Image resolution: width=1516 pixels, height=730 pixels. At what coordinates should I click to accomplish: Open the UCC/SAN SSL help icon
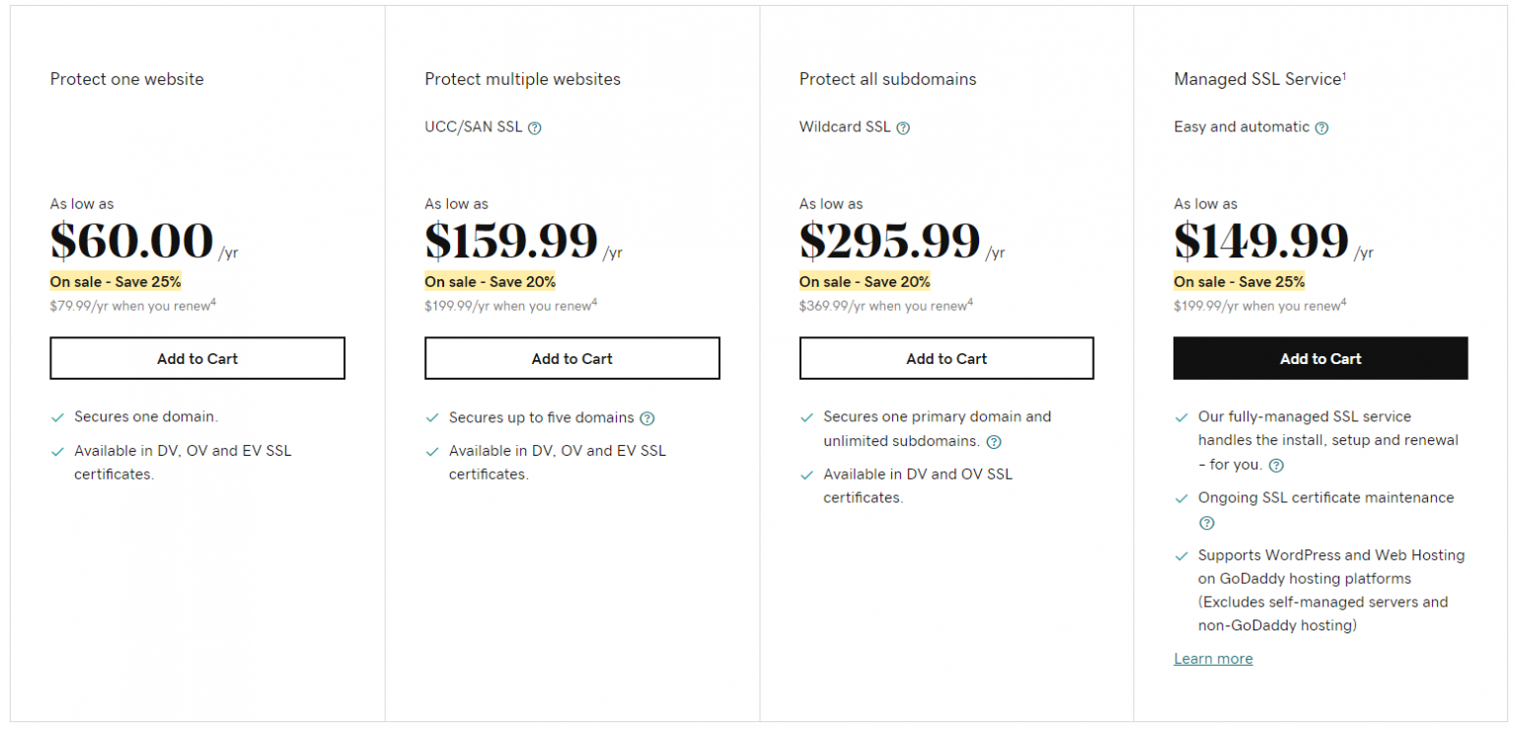[534, 127]
